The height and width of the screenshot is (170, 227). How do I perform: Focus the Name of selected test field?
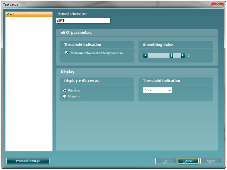pyautogui.click(x=83, y=21)
